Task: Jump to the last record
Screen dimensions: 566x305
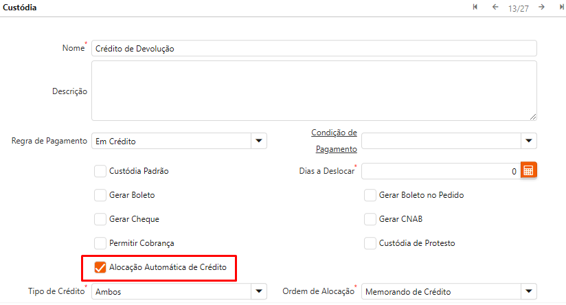Action: 562,7
